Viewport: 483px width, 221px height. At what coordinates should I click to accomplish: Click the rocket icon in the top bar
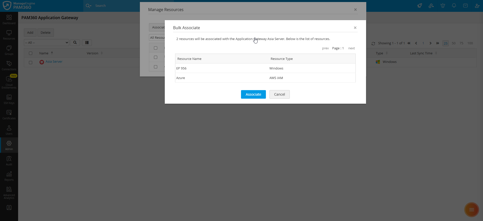coord(420,6)
